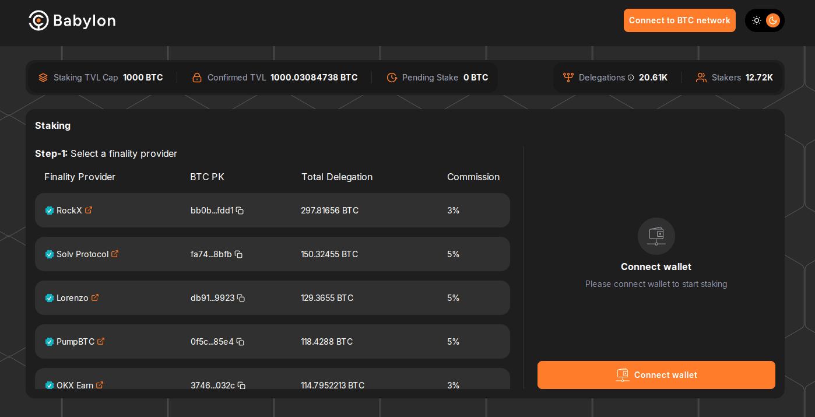Click Staking TVL Cap 1000 BTC value
815x417 pixels.
(x=143, y=78)
